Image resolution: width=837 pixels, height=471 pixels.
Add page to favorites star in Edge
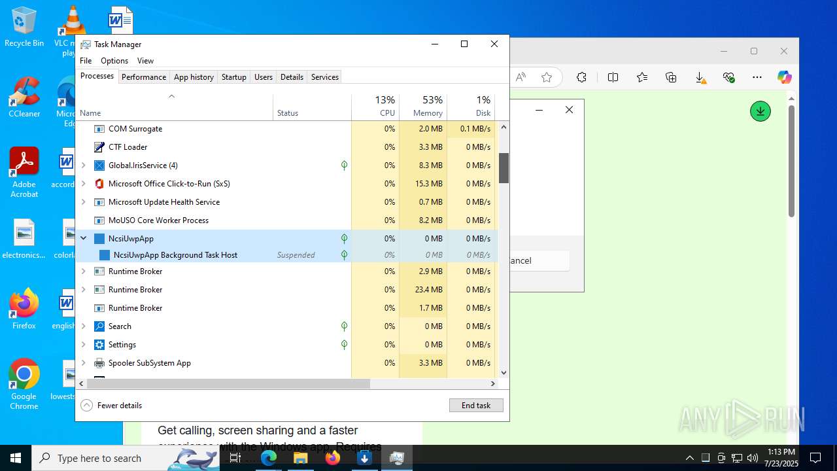(547, 77)
